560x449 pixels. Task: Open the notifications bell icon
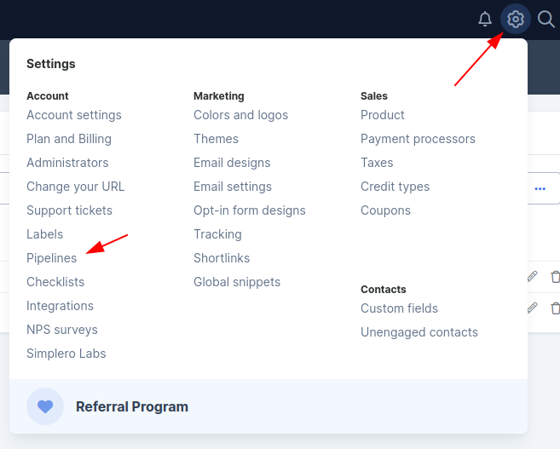[485, 19]
